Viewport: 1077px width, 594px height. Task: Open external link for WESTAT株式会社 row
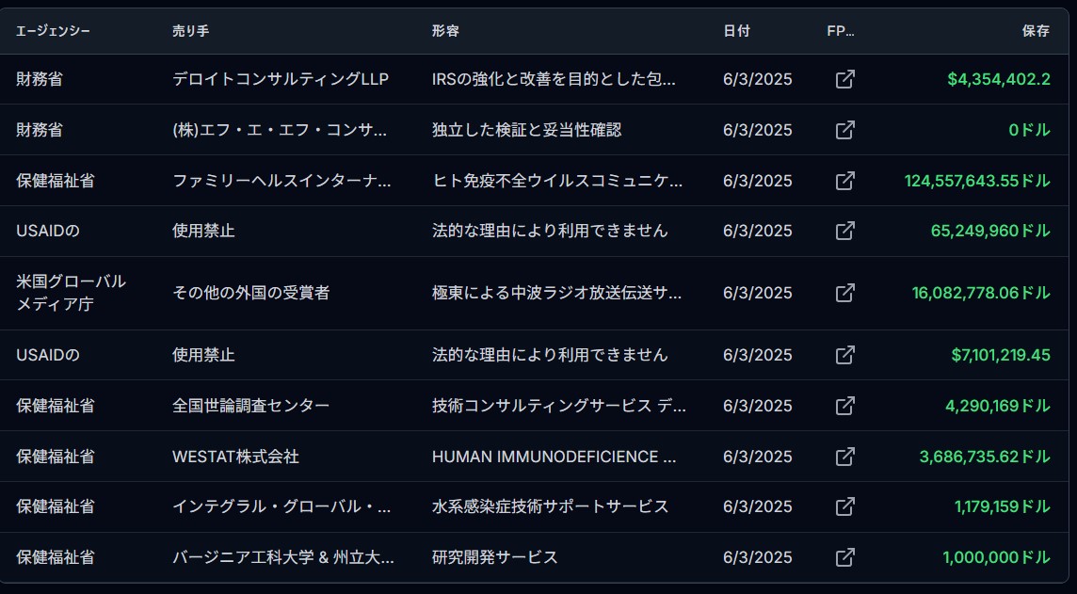click(844, 457)
